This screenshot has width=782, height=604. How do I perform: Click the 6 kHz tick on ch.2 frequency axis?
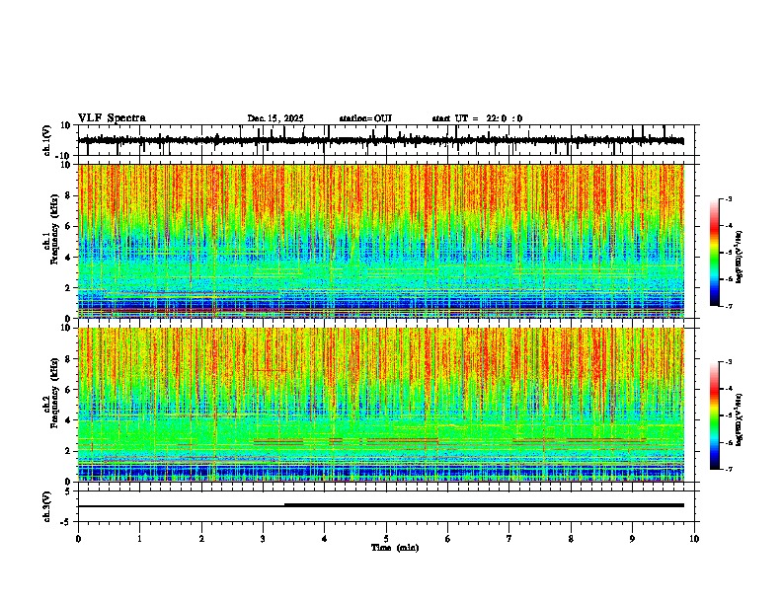pyautogui.click(x=70, y=390)
